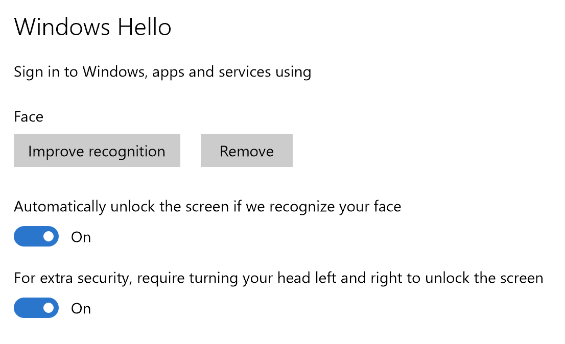Screen dimensions: 565x344
Task: Click the automatic unlock setting description
Action: 207,206
